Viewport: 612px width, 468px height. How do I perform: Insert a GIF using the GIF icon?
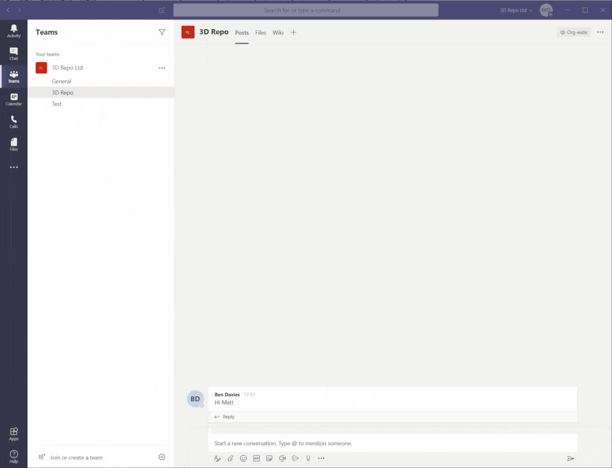point(256,458)
